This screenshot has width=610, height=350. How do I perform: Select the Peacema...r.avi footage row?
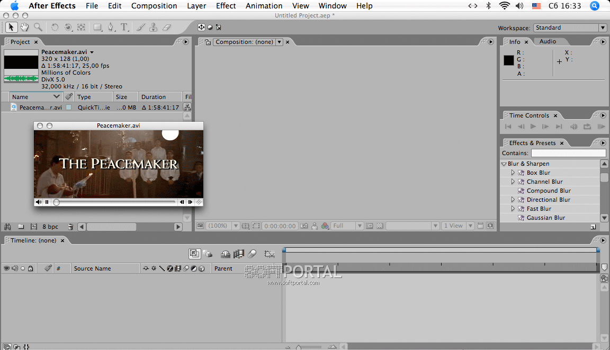[x=92, y=107]
